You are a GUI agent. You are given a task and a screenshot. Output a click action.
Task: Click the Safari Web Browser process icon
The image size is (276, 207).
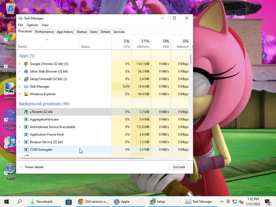26,71
